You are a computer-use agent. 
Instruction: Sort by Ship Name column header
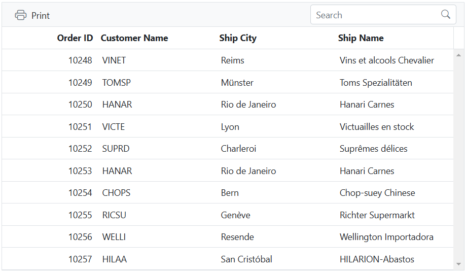click(x=361, y=38)
